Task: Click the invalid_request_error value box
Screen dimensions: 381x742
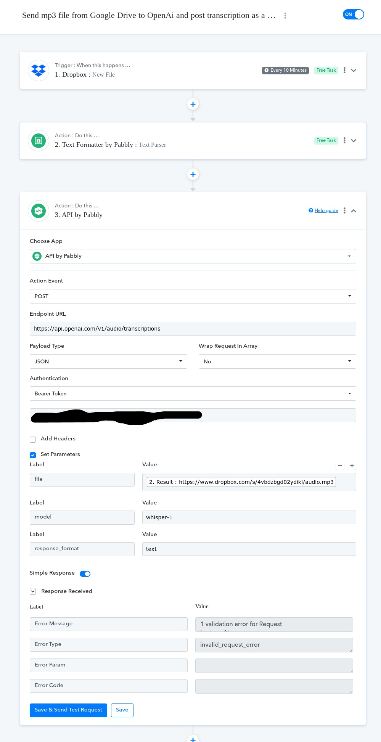Action: [x=274, y=645]
